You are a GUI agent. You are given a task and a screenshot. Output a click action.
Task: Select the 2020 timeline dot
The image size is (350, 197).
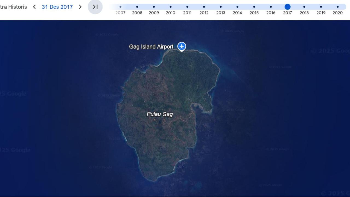coord(337,7)
